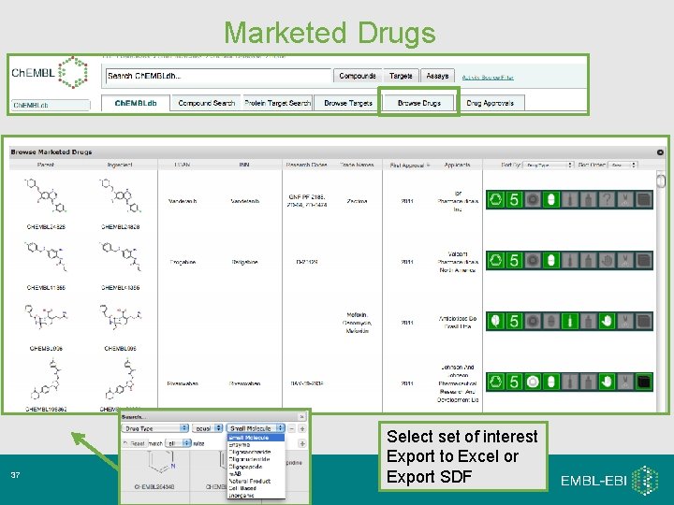This screenshot has width=674, height=505.
Task: Click the synthetic molecule icon in Rivaroxaban row
Action: click(x=495, y=382)
